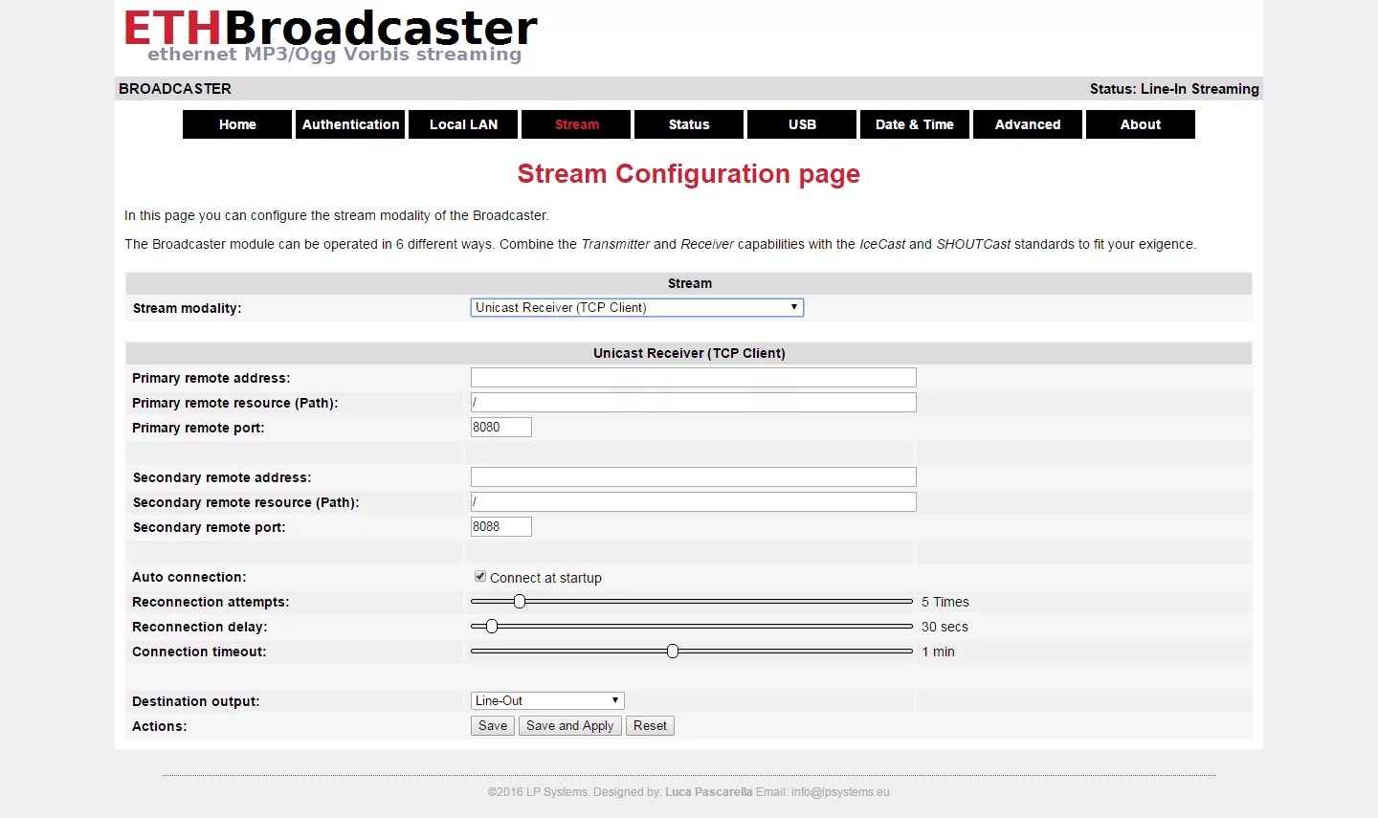Open the USB tab

802,124
